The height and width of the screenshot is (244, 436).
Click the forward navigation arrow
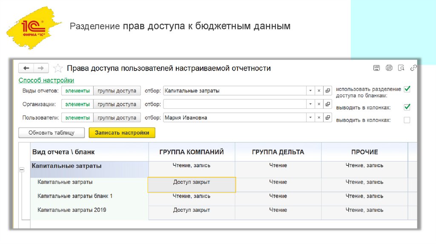[41, 68]
